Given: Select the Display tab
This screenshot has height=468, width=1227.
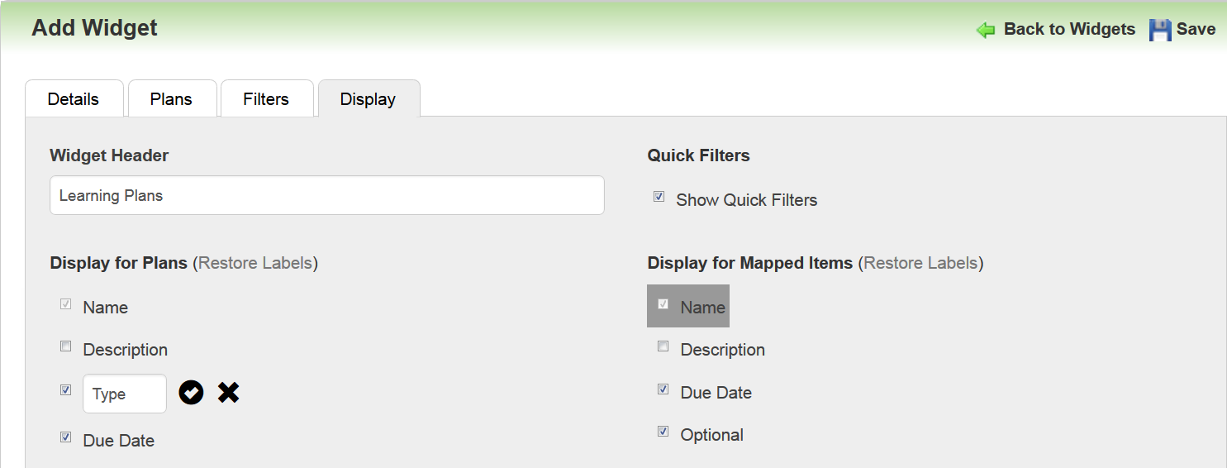Looking at the screenshot, I should (x=368, y=99).
